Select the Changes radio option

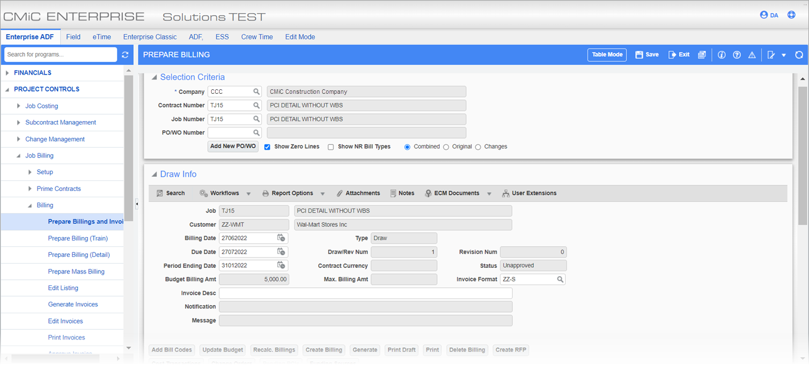(x=478, y=147)
